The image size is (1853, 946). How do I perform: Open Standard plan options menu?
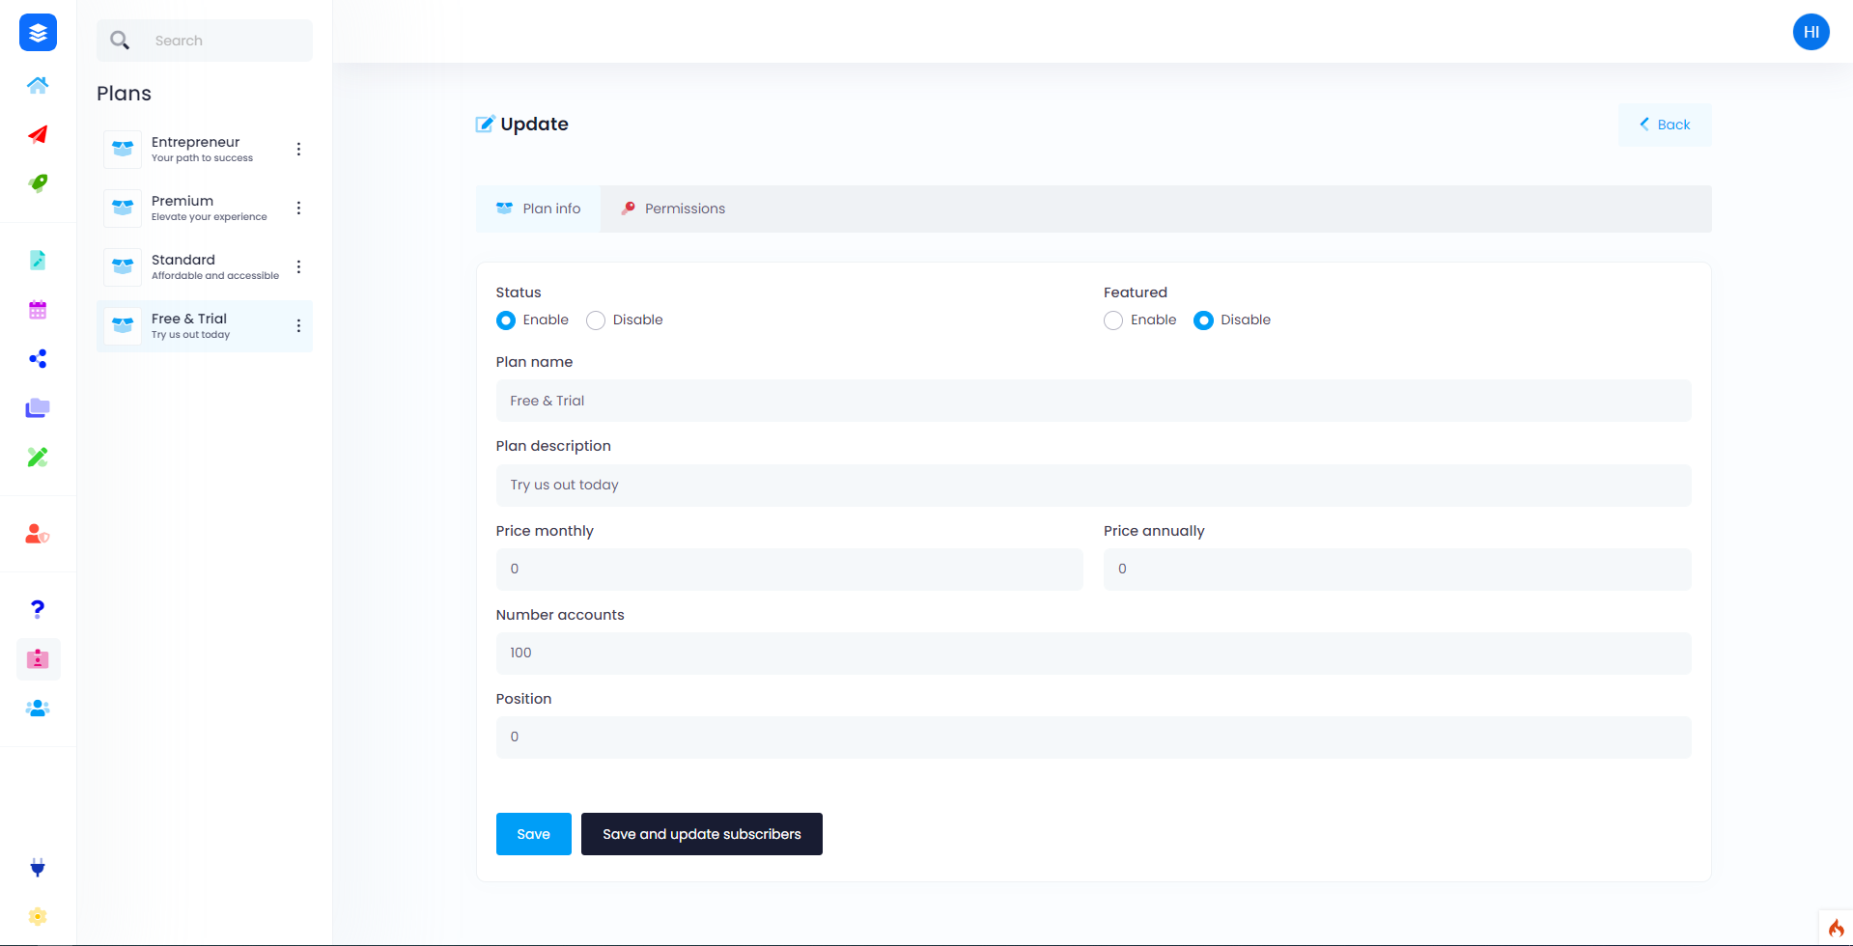pos(298,267)
